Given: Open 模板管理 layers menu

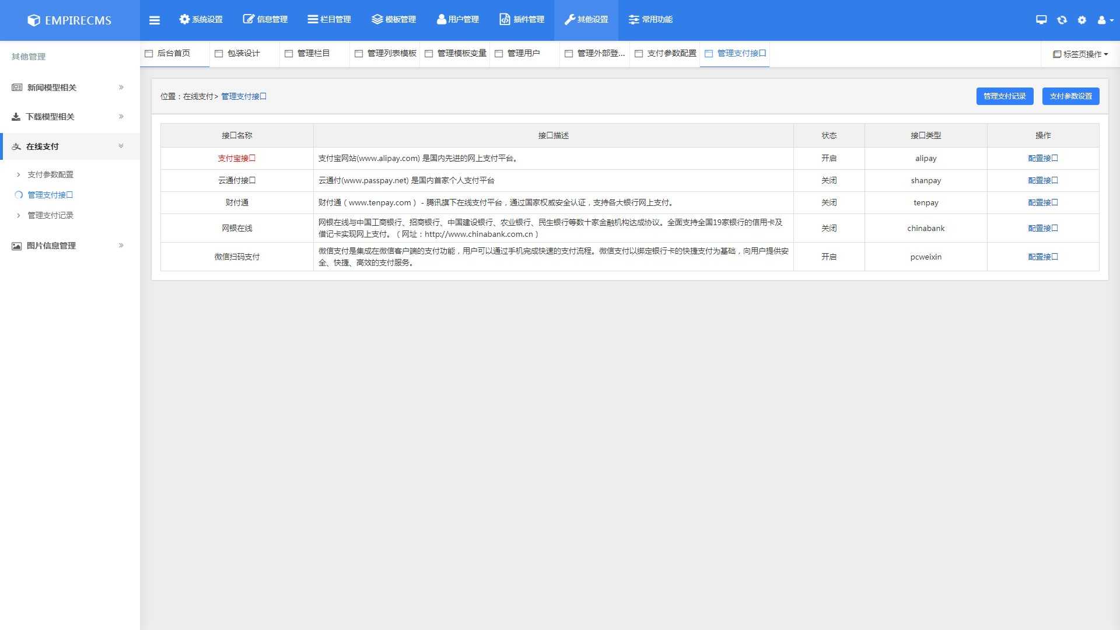Looking at the screenshot, I should (x=394, y=20).
